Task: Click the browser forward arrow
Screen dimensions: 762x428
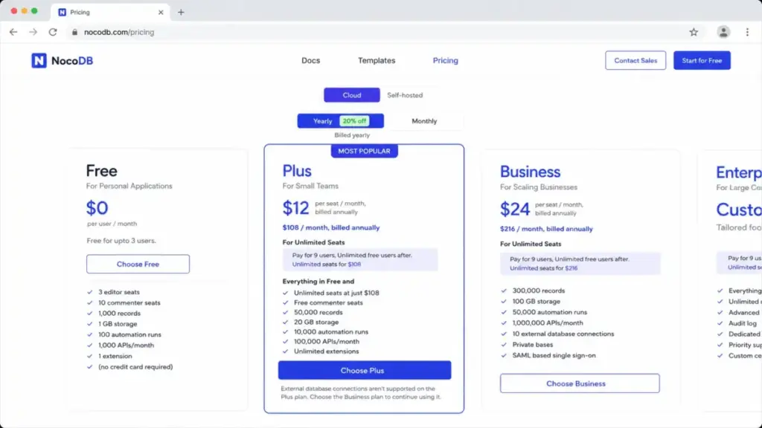Action: click(x=33, y=32)
